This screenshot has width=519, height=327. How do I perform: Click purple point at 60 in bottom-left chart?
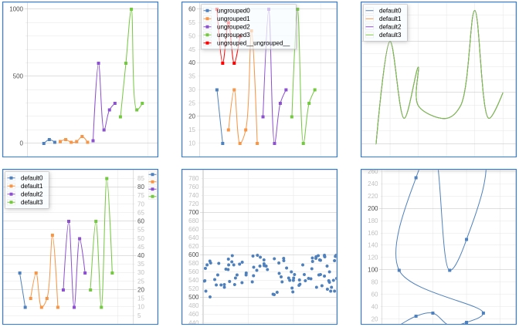pyautogui.click(x=69, y=221)
